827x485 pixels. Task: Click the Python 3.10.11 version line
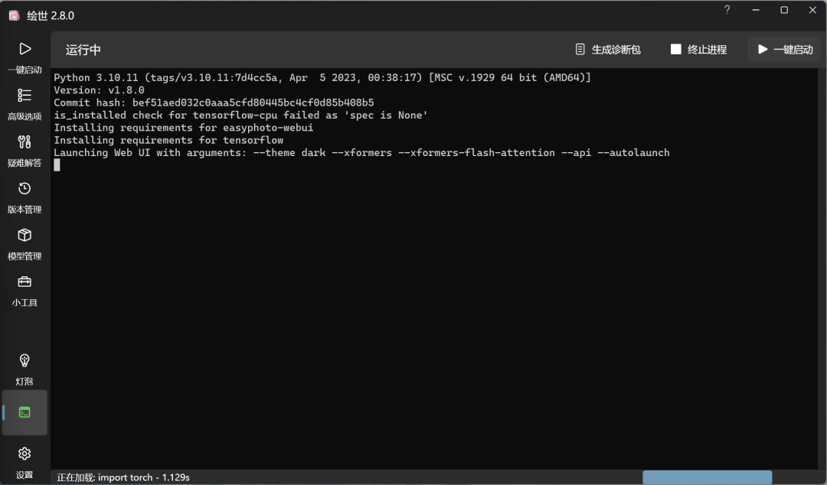322,77
